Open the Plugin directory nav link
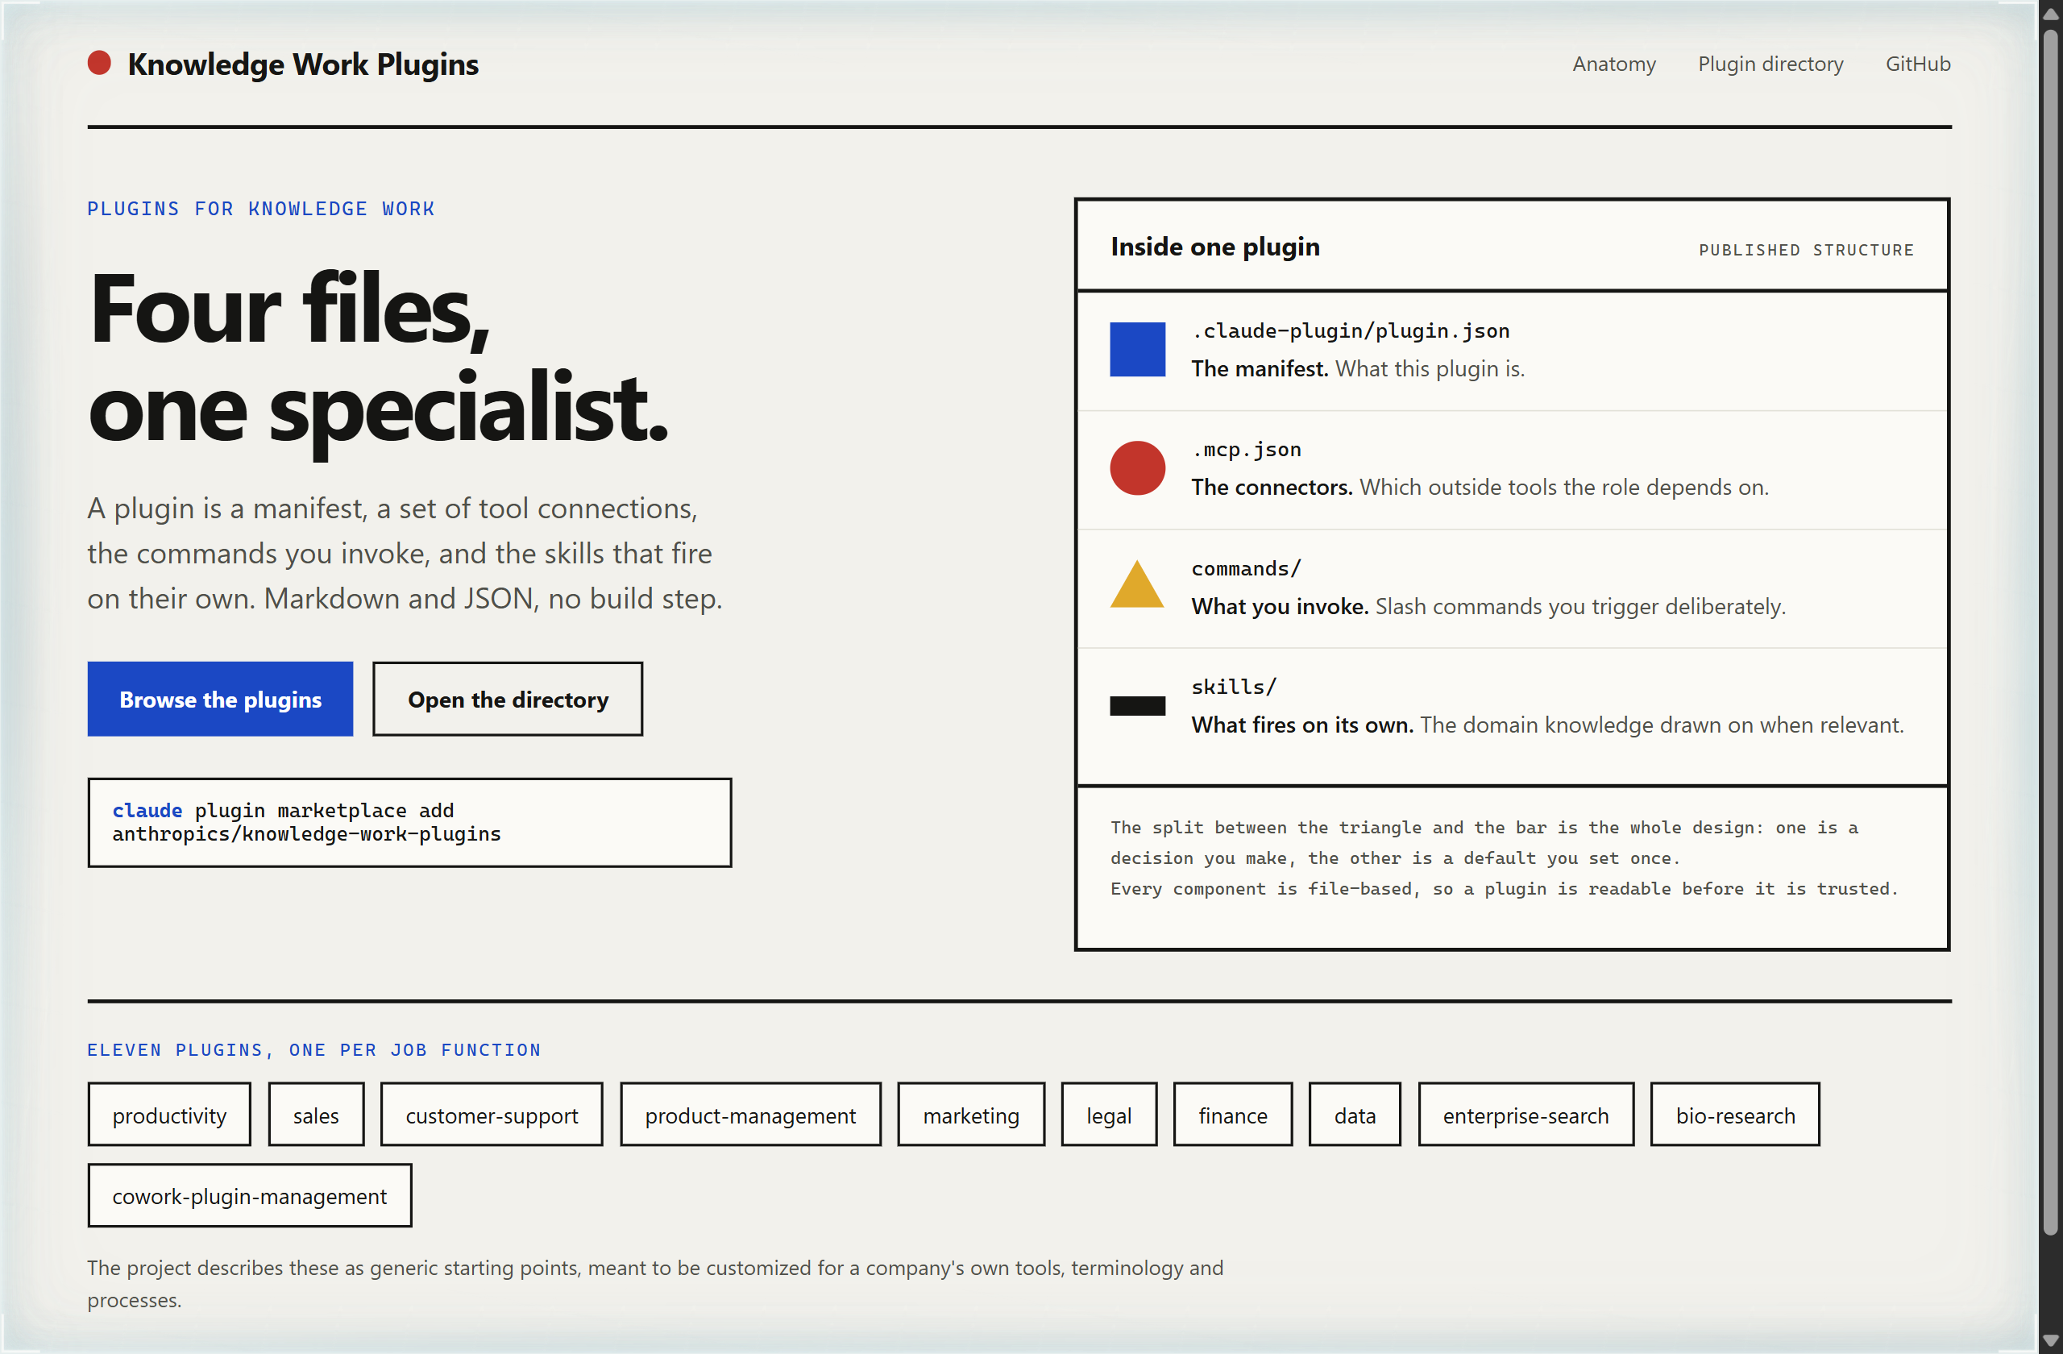The height and width of the screenshot is (1354, 2063). 1770,64
